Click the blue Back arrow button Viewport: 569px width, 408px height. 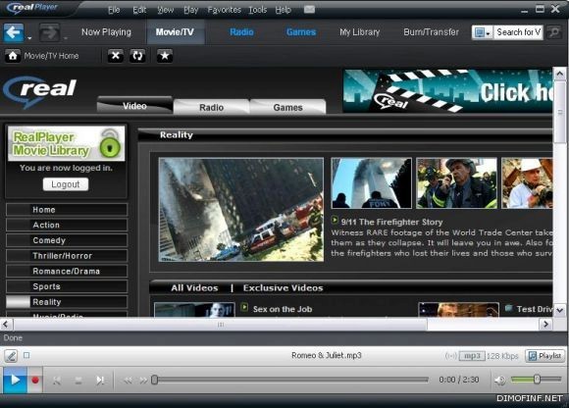14,32
